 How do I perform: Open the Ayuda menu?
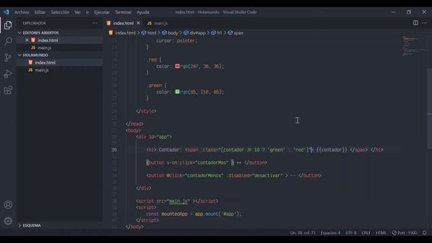click(x=142, y=12)
